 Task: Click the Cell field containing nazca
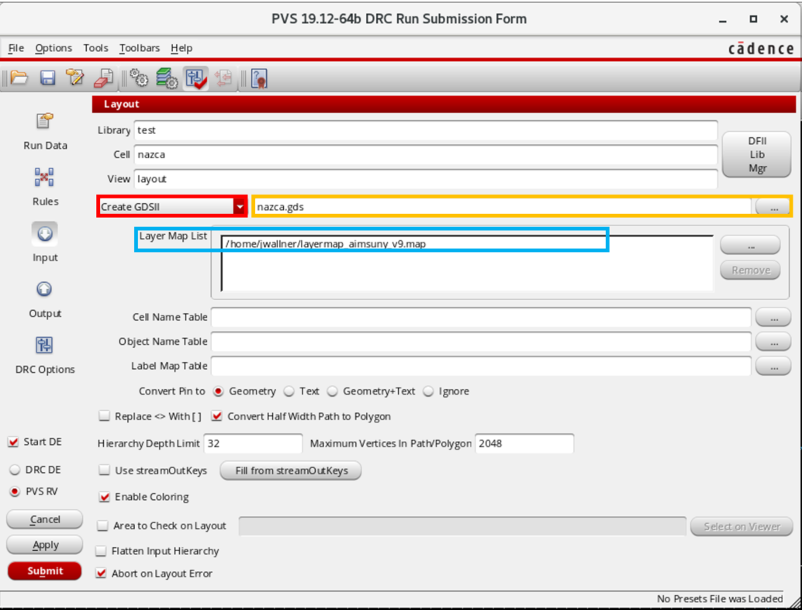426,154
